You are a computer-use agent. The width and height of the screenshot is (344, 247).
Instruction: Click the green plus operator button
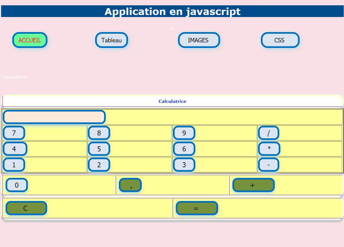pyautogui.click(x=253, y=185)
